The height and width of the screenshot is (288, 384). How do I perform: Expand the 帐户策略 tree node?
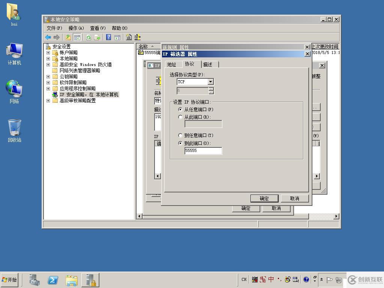pyautogui.click(x=48, y=52)
